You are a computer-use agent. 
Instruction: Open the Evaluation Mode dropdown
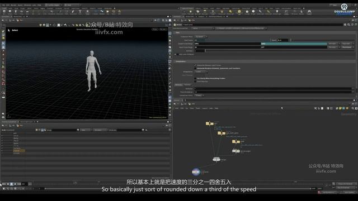(x=201, y=36)
